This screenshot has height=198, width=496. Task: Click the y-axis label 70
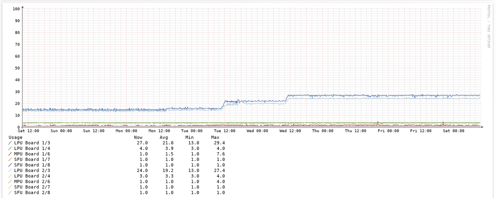click(17, 44)
